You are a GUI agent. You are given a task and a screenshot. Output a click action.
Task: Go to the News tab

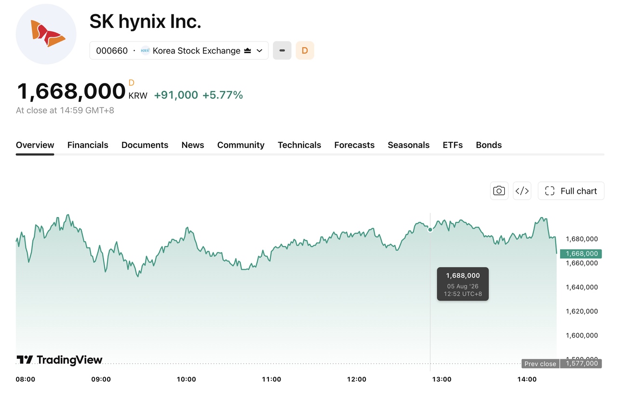(193, 145)
